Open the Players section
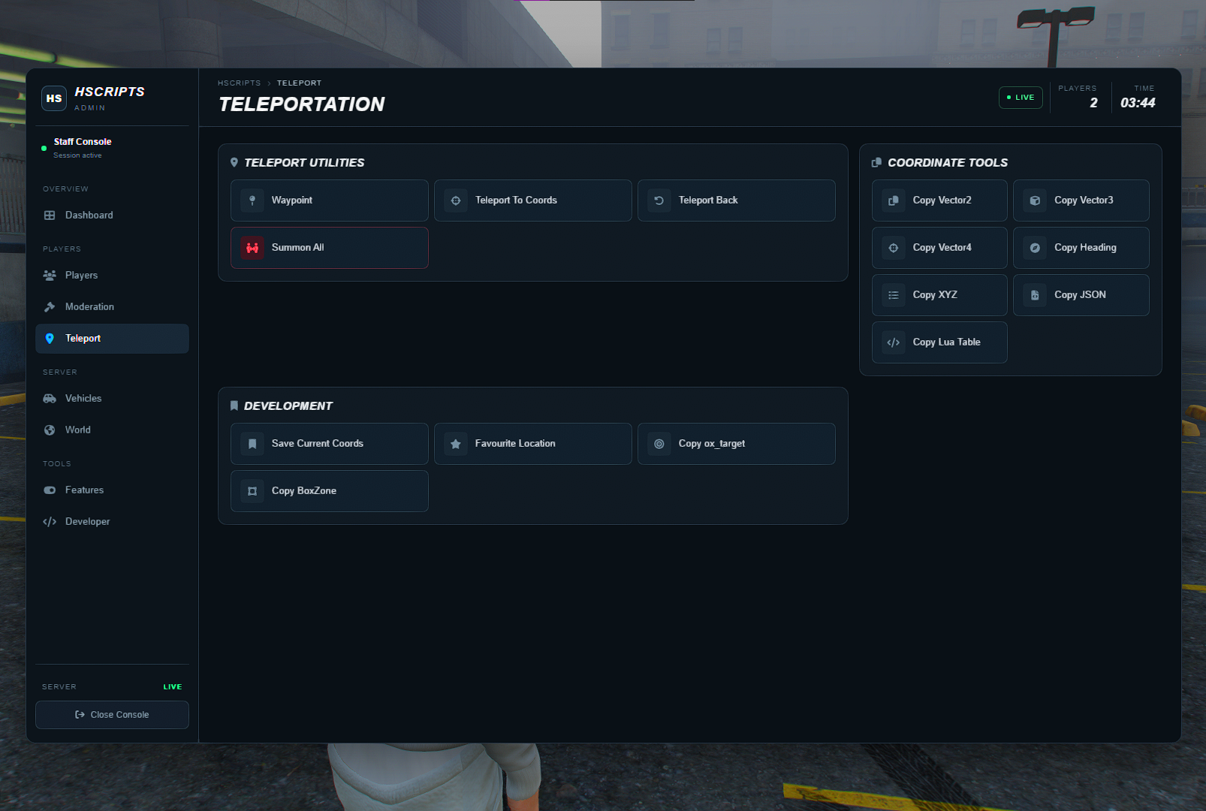The width and height of the screenshot is (1206, 811). pyautogui.click(x=112, y=276)
